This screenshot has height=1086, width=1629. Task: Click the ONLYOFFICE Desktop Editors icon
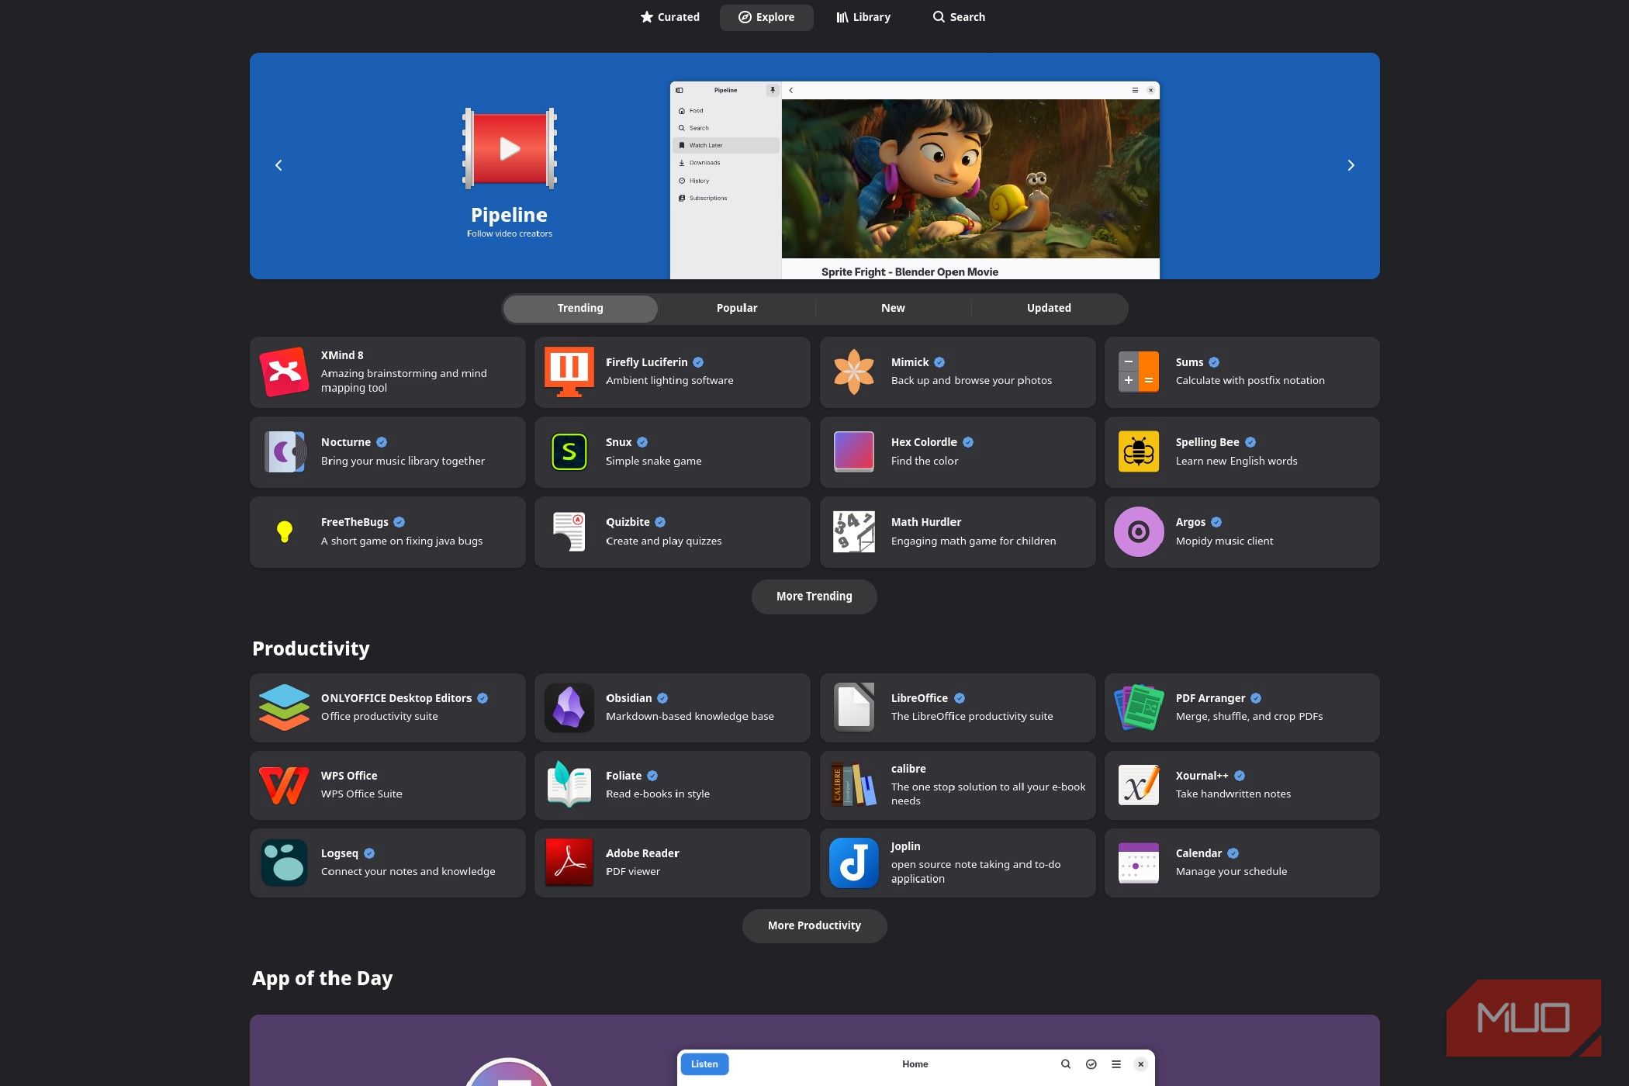[x=284, y=707]
